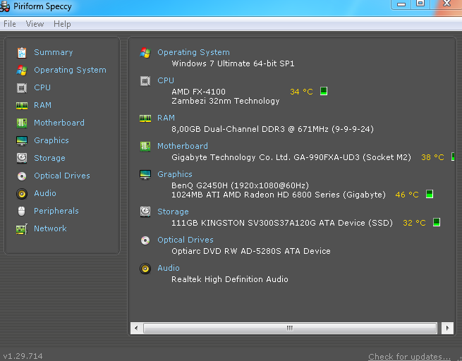Select the Motherboard label in sidebar
The height and width of the screenshot is (361, 462).
(59, 123)
